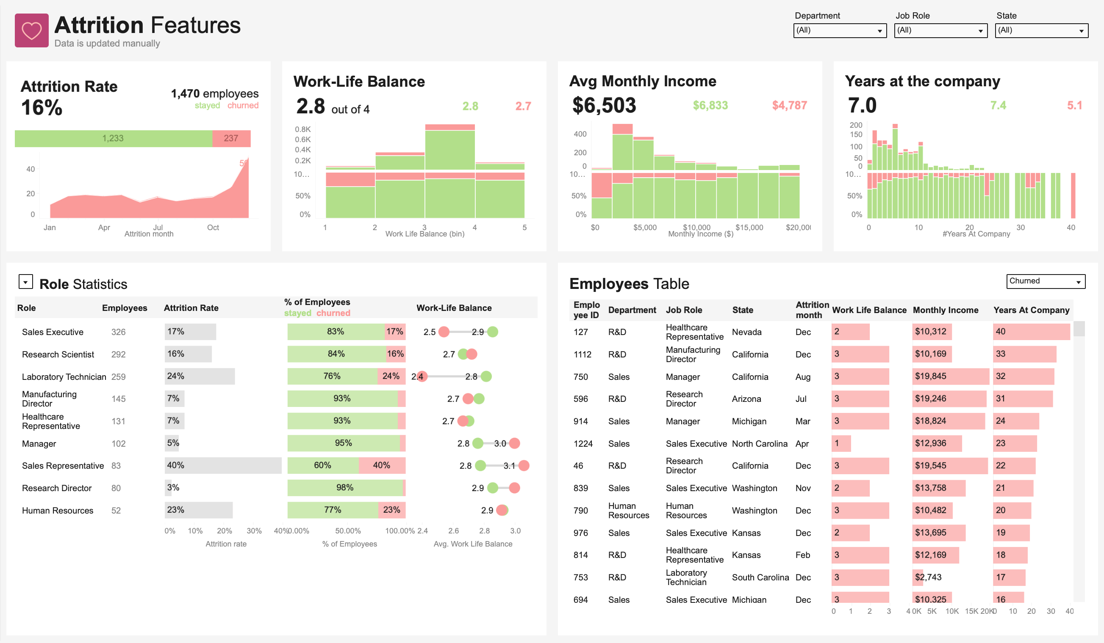Screen dimensions: 1104x643
Task: Click green stayed dot for Sales Executive
Action: pyautogui.click(x=492, y=332)
